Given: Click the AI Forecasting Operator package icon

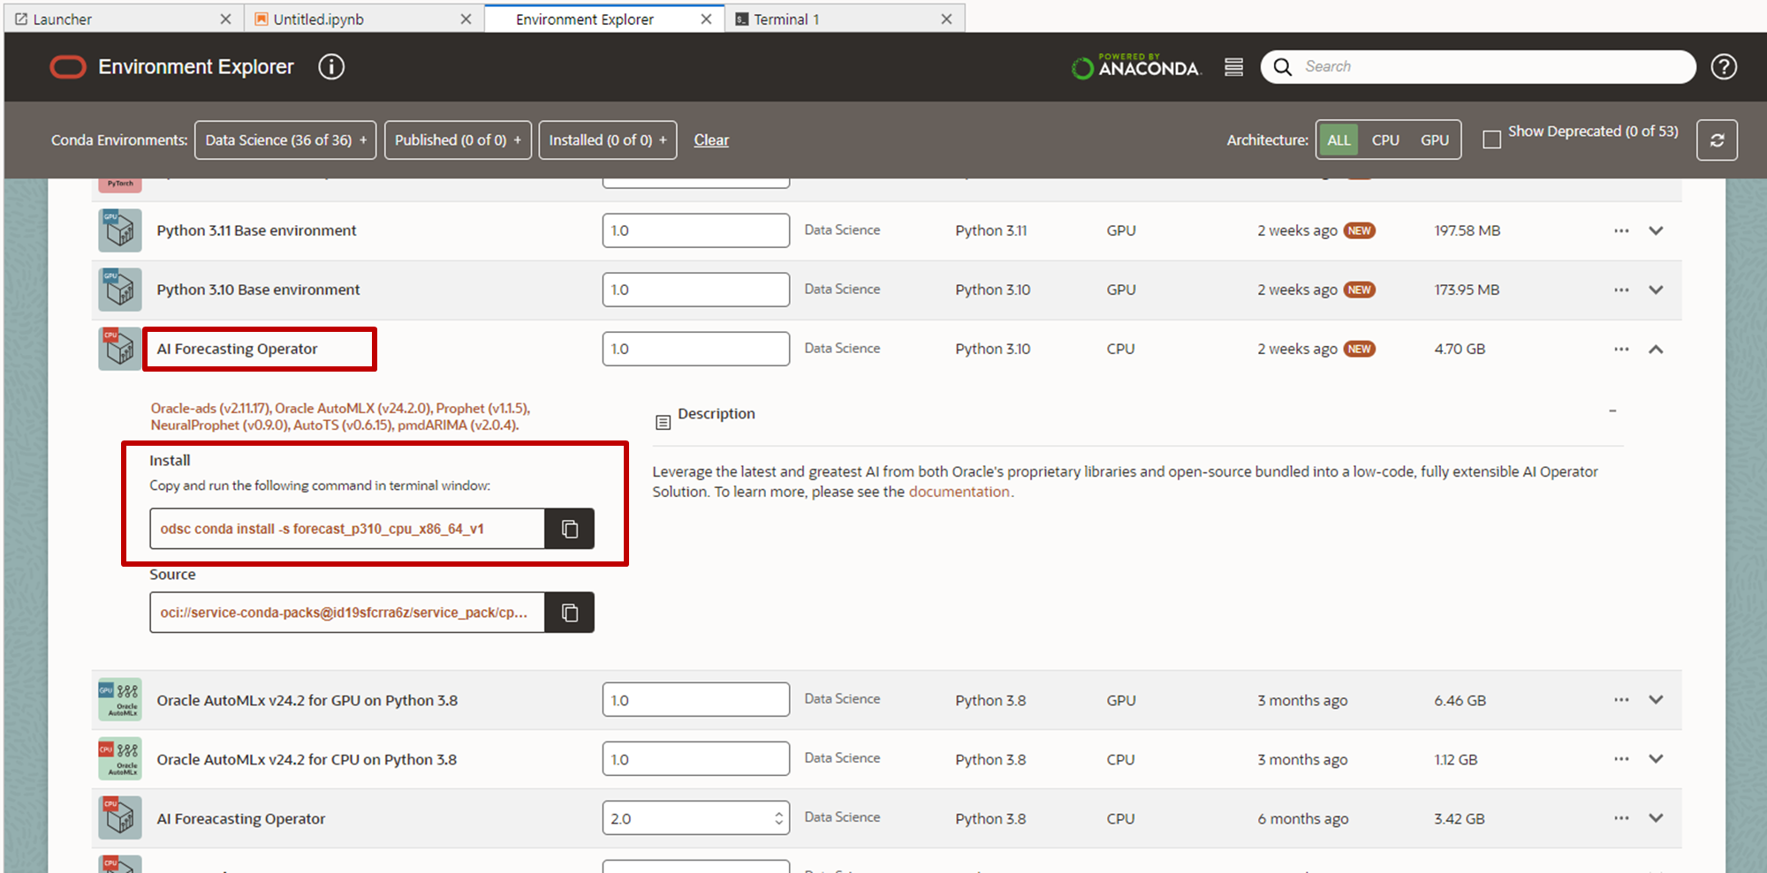Looking at the screenshot, I should click(120, 349).
